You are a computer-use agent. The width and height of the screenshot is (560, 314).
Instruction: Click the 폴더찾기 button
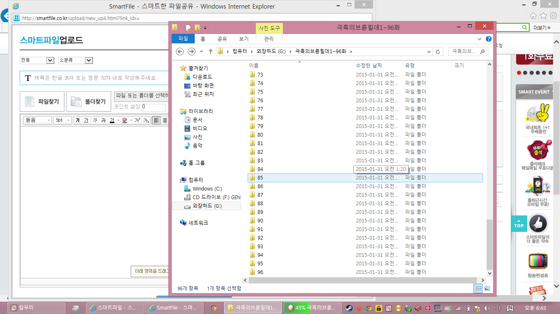pyautogui.click(x=89, y=101)
